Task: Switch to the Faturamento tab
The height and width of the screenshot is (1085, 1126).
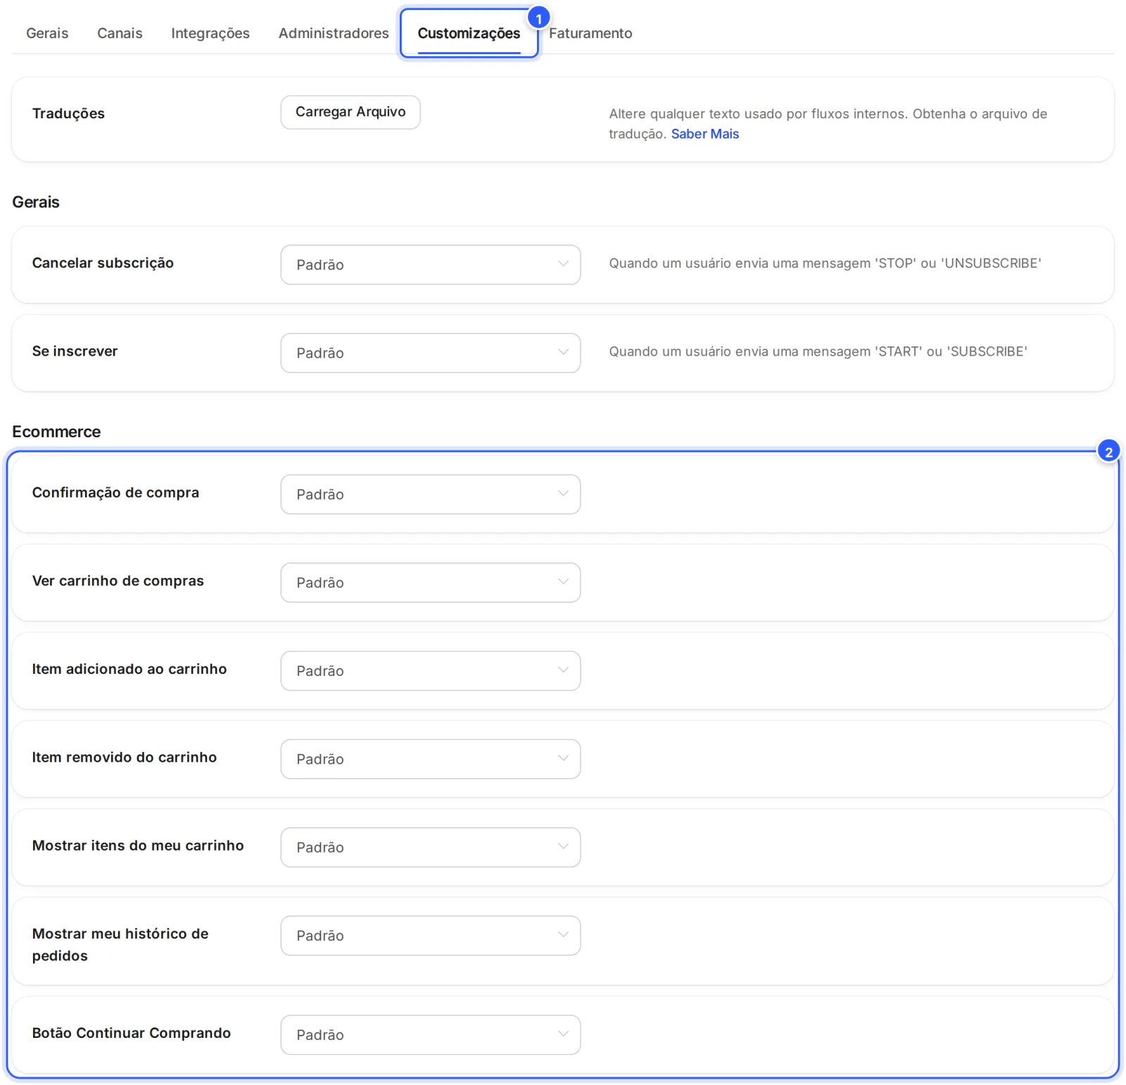Action: point(590,33)
